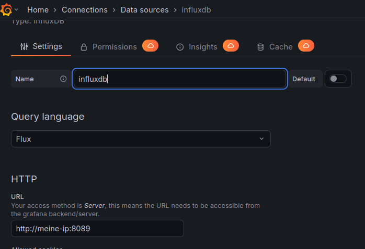Click the lock icon beside Permissions
This screenshot has width=365, height=249.
pyautogui.click(x=84, y=47)
